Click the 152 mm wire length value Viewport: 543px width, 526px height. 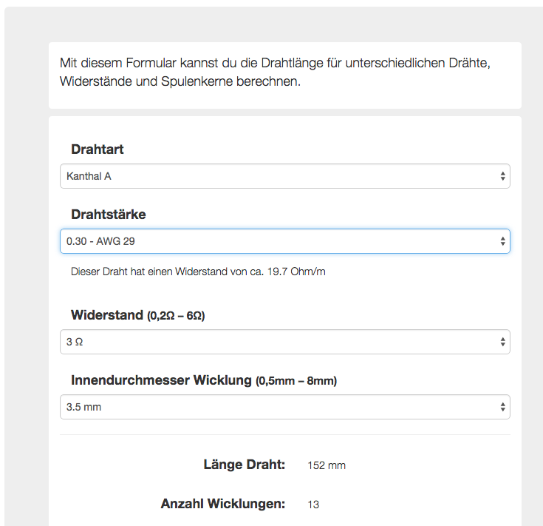coord(327,465)
